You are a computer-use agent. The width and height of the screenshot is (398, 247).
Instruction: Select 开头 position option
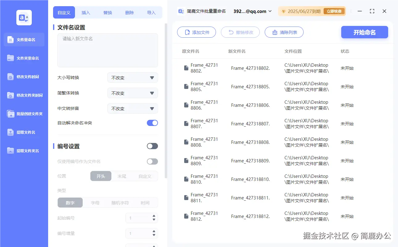(101, 176)
